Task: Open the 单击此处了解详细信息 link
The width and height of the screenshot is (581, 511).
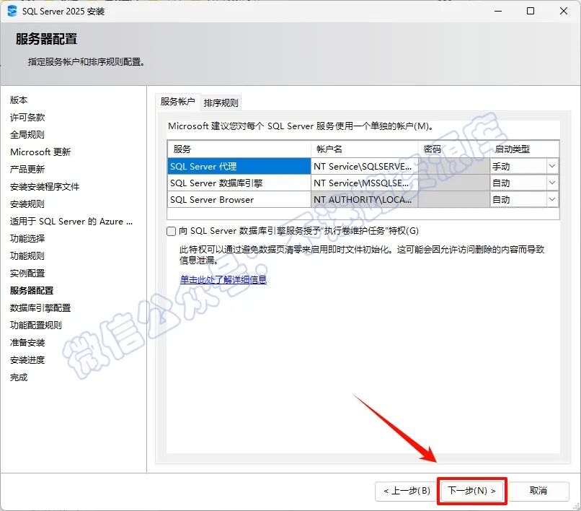Action: (x=223, y=279)
